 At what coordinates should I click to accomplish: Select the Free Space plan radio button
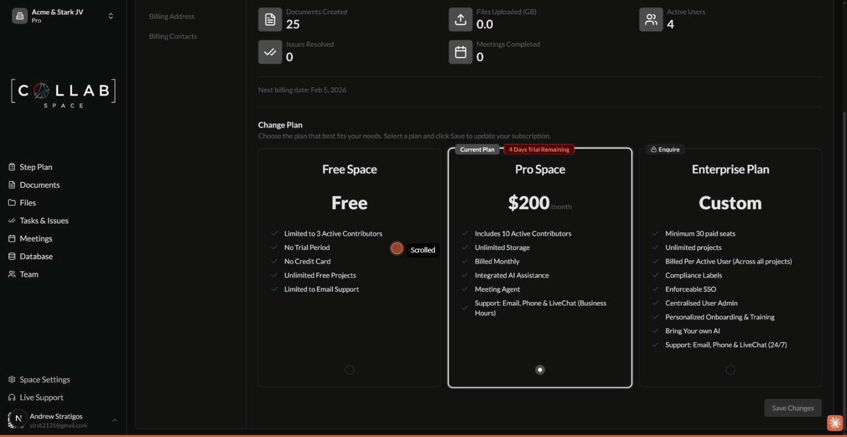pyautogui.click(x=349, y=369)
